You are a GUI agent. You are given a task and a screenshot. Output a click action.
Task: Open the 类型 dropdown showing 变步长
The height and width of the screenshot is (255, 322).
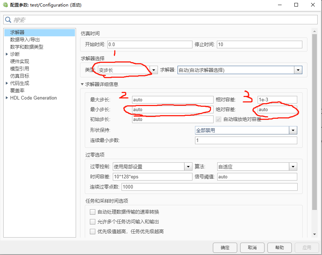(x=154, y=70)
